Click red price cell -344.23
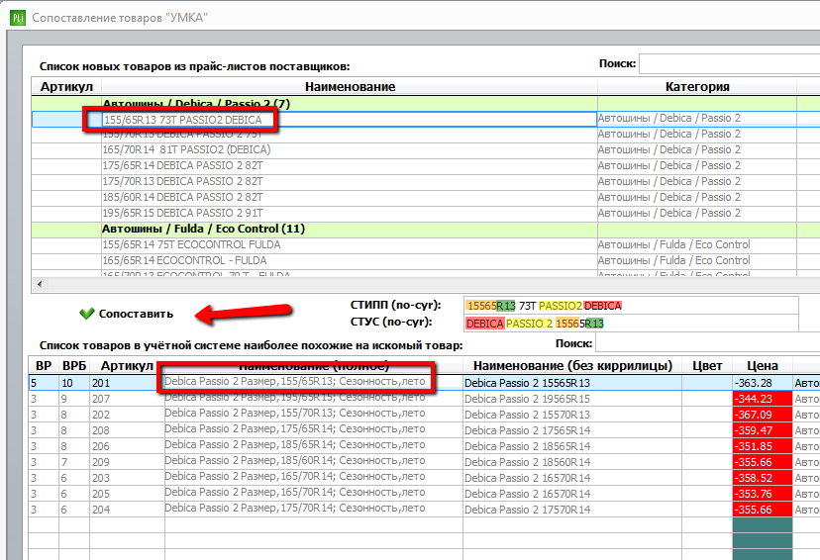The height and width of the screenshot is (560, 820). tap(763, 399)
